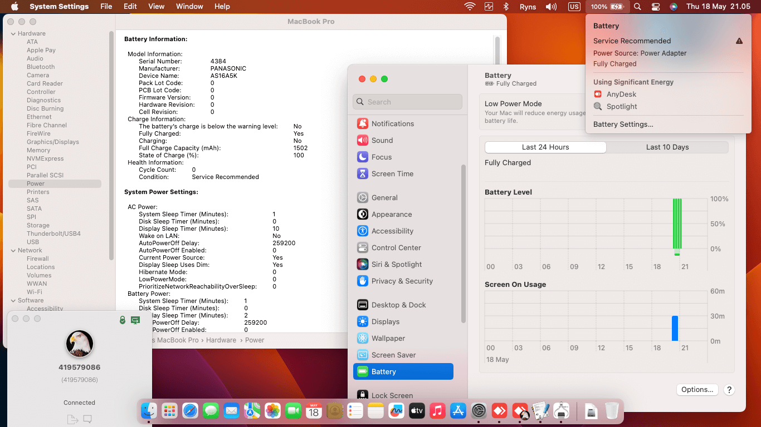Click battery 100% icon in menu bar
Screen dimensions: 761x427
[x=607, y=7]
